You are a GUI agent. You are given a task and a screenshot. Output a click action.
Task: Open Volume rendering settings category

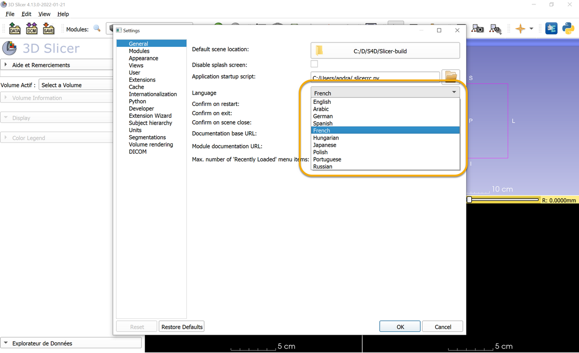click(x=152, y=144)
